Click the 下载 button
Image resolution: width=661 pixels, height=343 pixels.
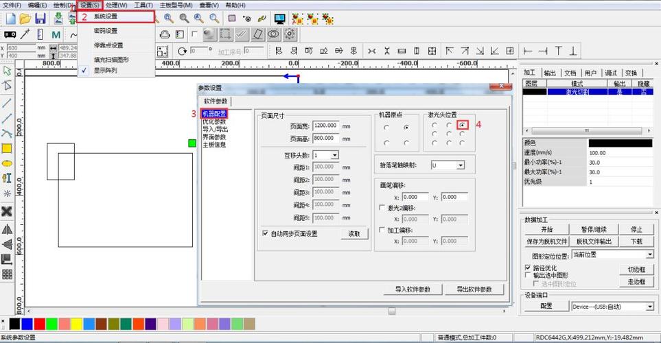tap(636, 241)
